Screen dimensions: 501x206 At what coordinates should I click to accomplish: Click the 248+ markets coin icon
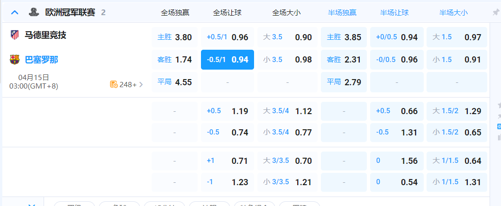pos(114,84)
